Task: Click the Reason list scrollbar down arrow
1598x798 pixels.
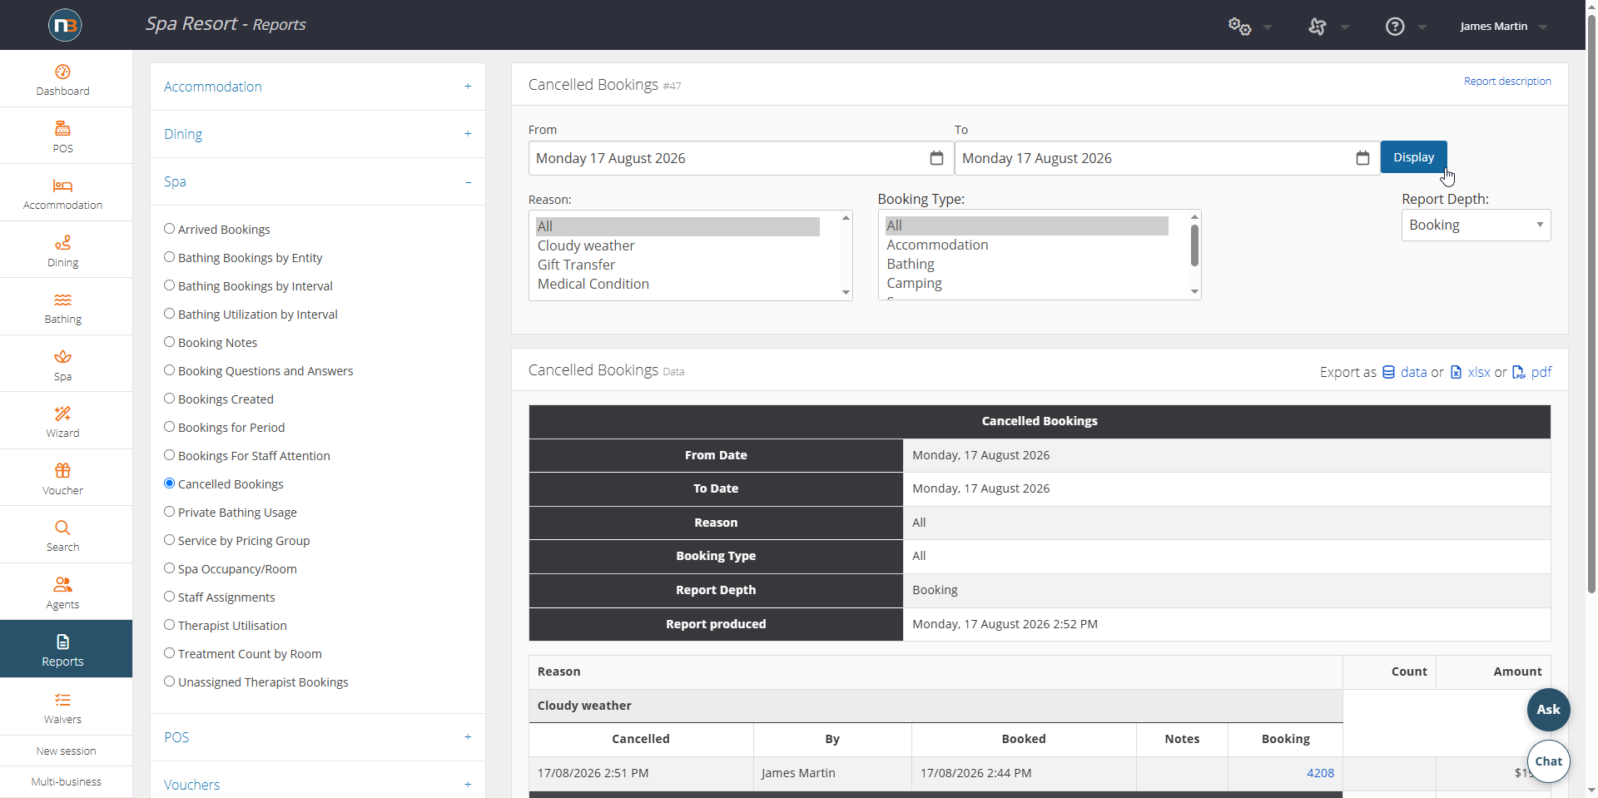Action: coord(846,292)
